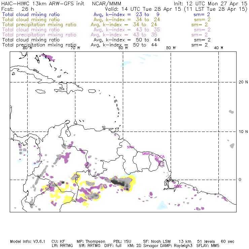This screenshot has height=249, width=249.
Task: Click the '50 W' longitude label
Action: (x=171, y=48)
